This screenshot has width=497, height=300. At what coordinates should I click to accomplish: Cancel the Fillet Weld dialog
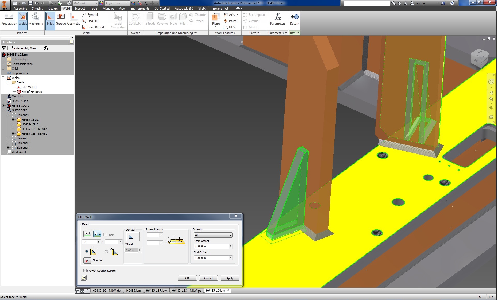[x=208, y=278]
